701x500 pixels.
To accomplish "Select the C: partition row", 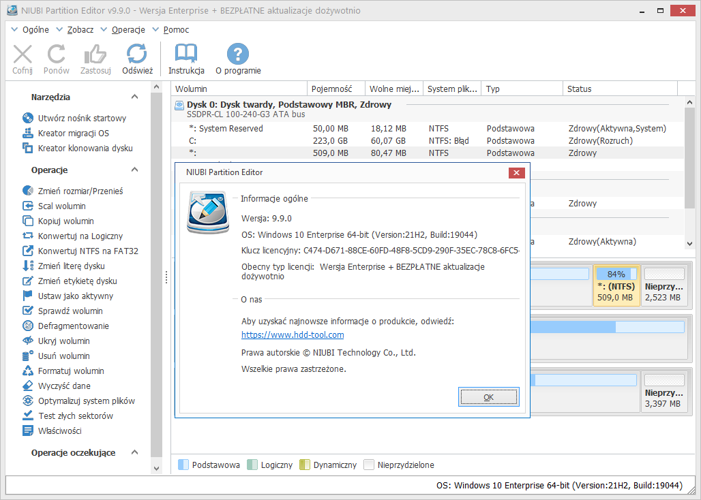I will (428, 140).
